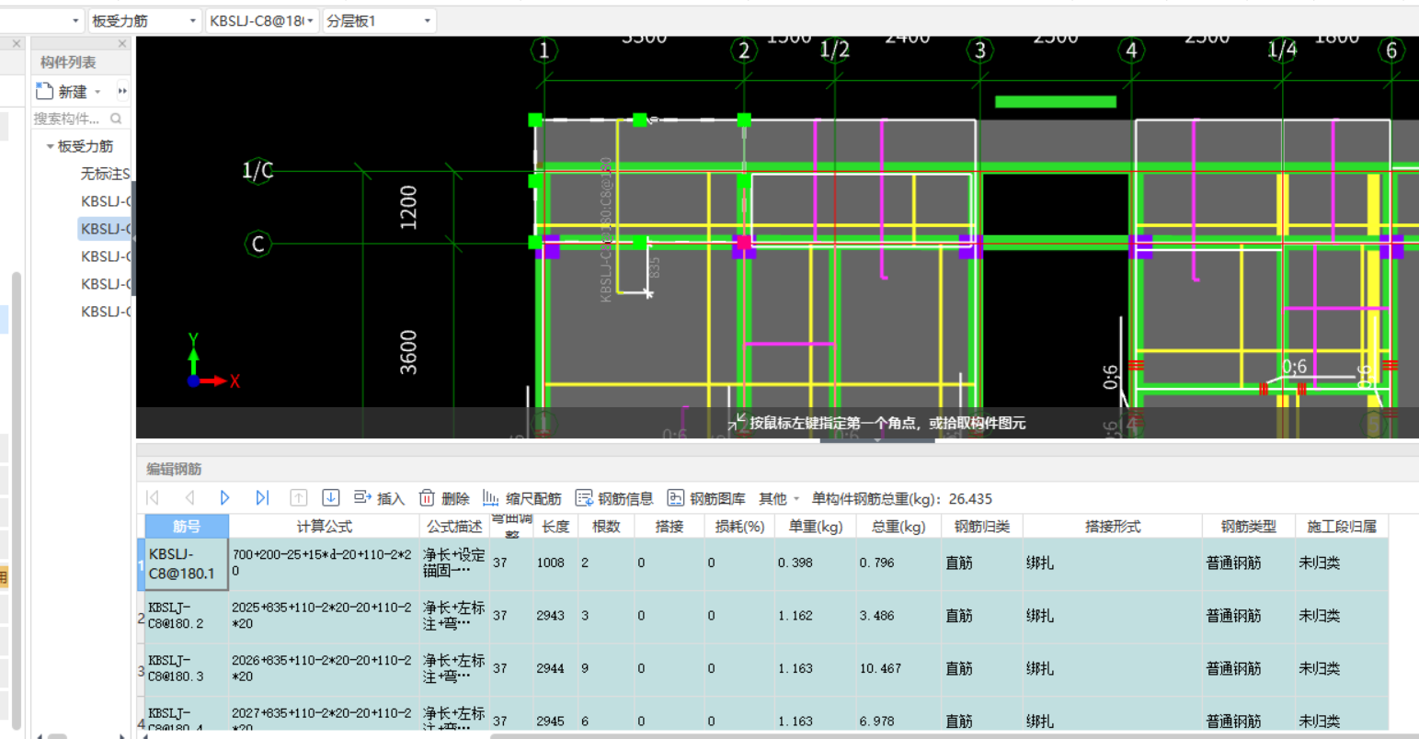Open 钢筋信息 panel
The image size is (1419, 739).
pyautogui.click(x=614, y=498)
